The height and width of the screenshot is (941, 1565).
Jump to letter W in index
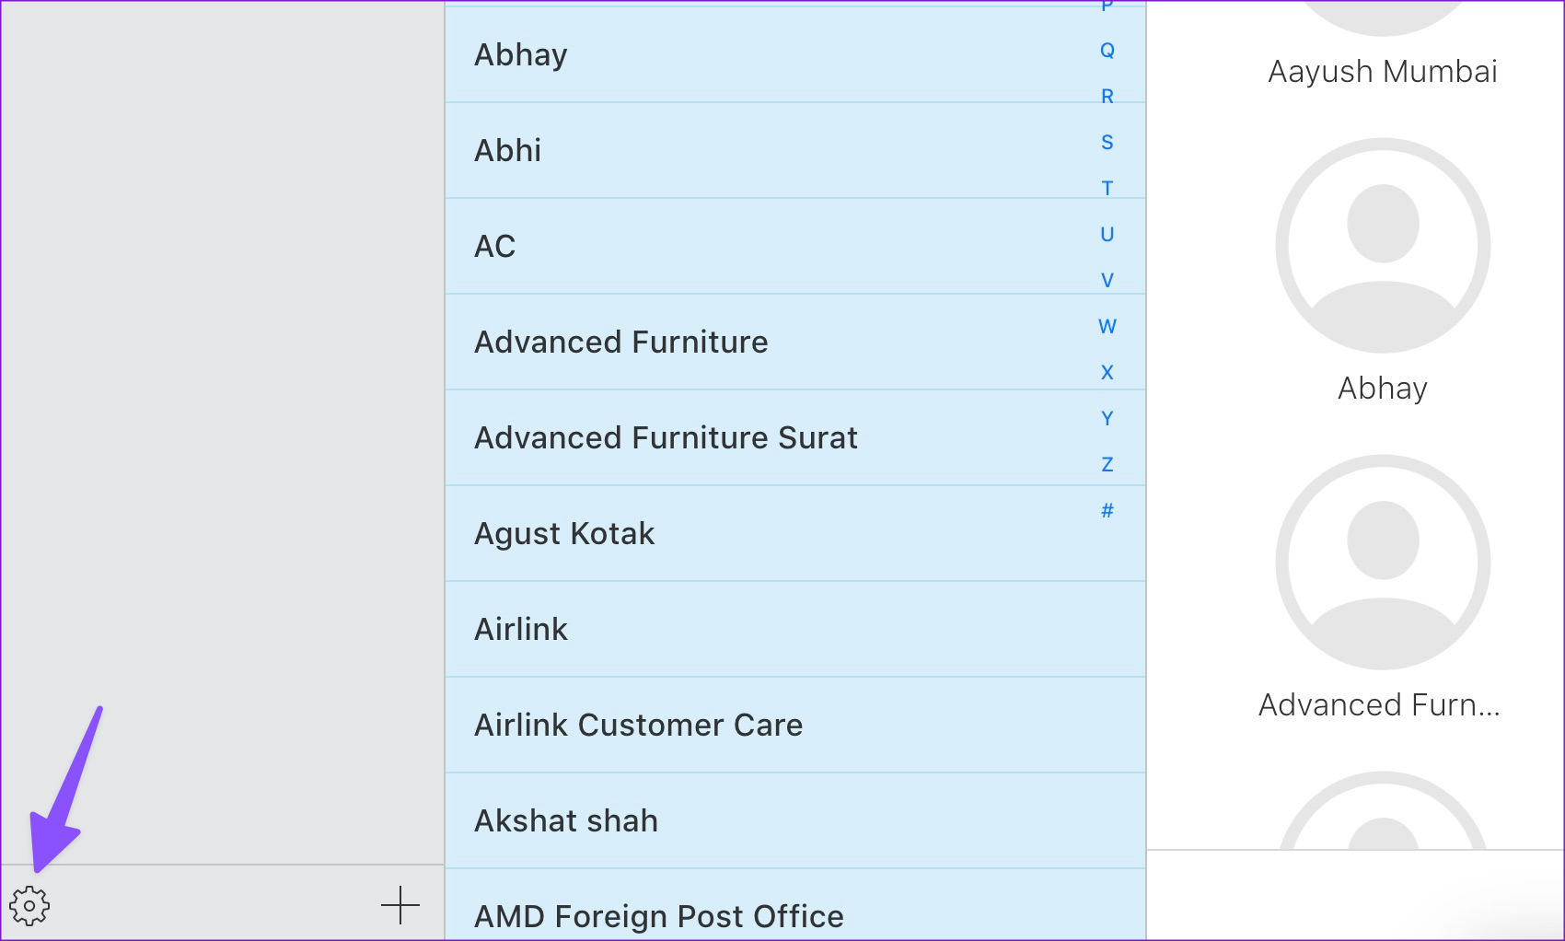click(x=1107, y=327)
